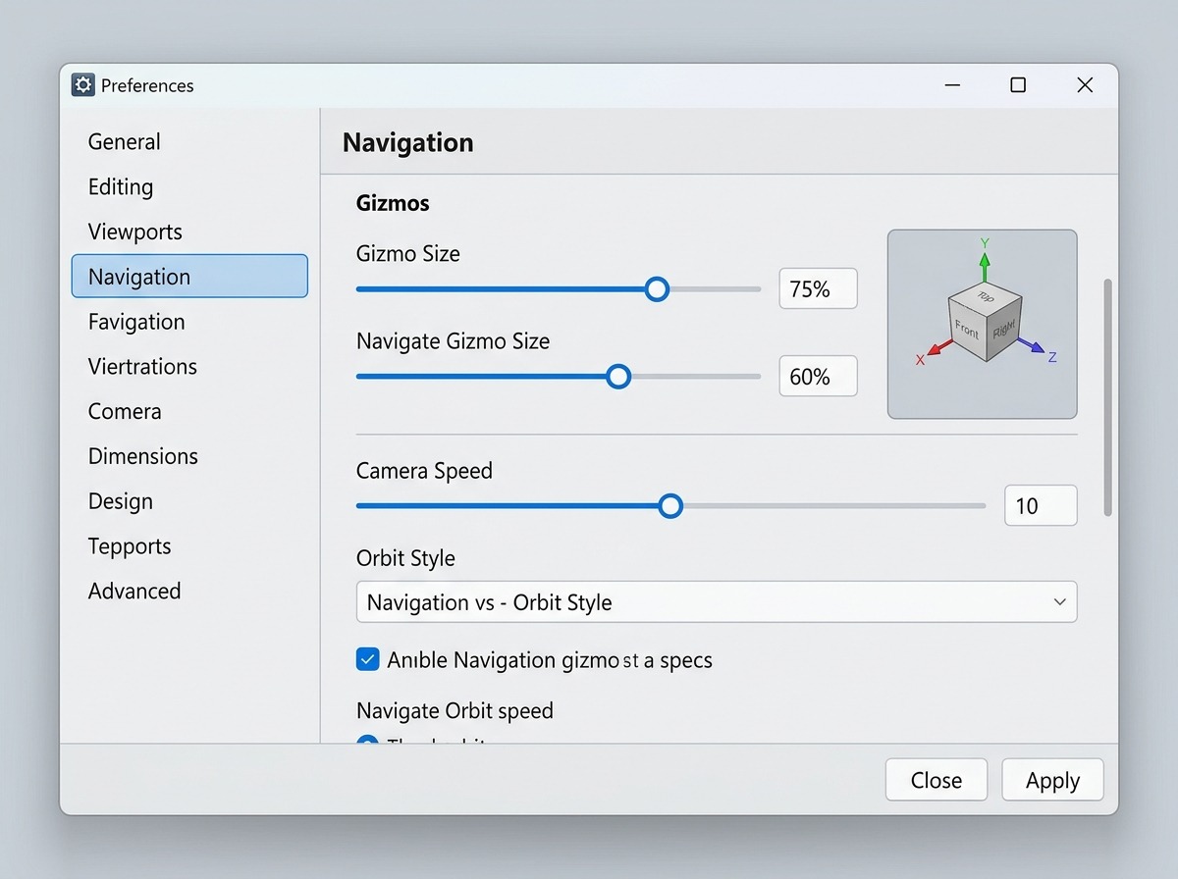Click the Apply button
This screenshot has height=879, width=1178.
pyautogui.click(x=1052, y=780)
